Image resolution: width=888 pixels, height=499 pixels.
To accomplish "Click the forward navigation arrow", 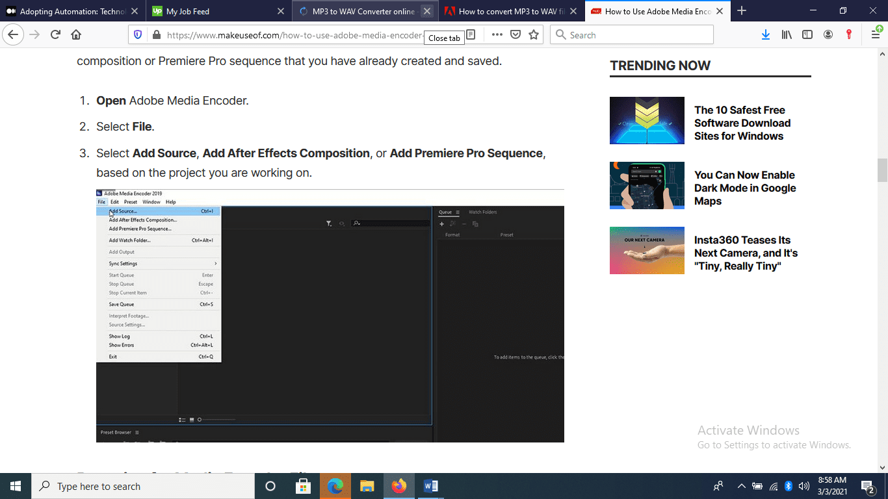I will click(x=34, y=35).
